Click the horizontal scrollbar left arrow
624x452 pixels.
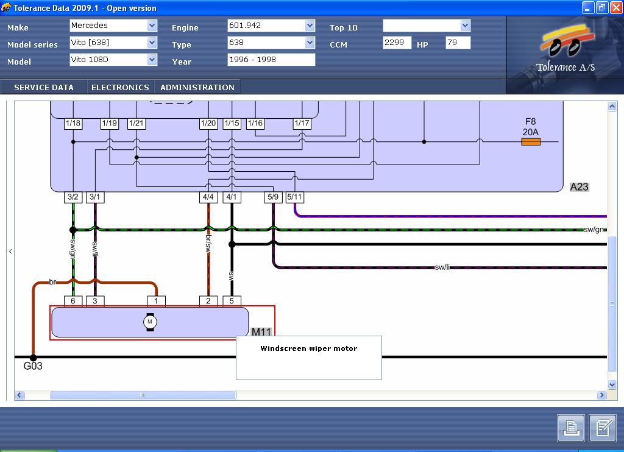click(19, 395)
